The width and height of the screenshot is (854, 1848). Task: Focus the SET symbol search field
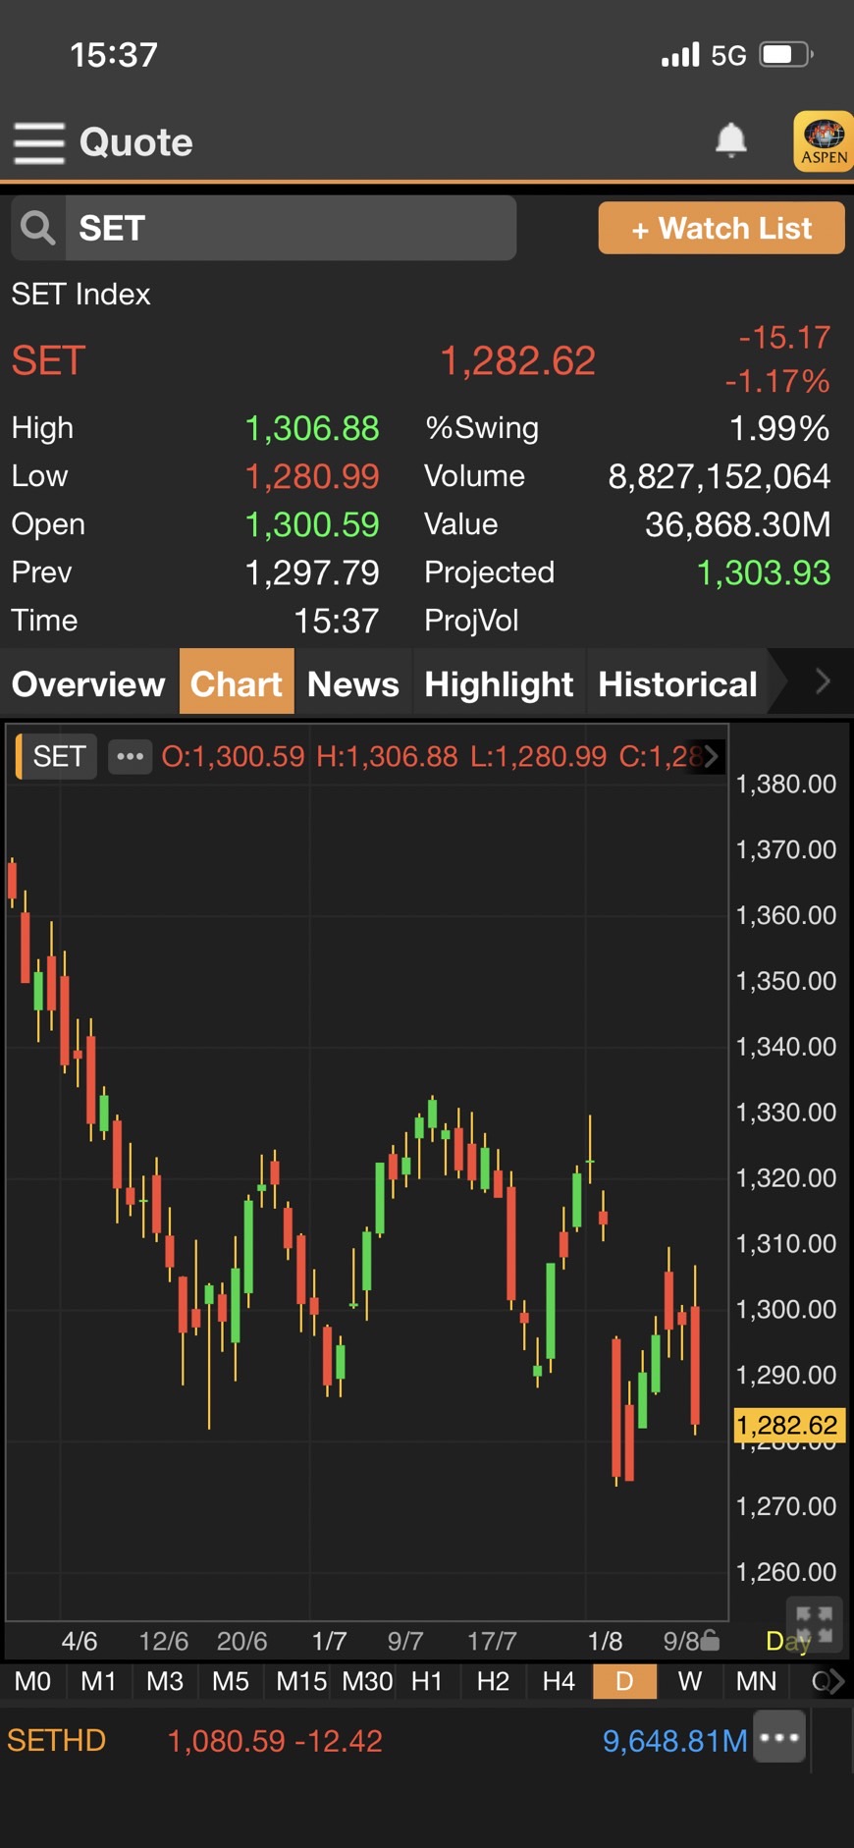[x=291, y=228]
